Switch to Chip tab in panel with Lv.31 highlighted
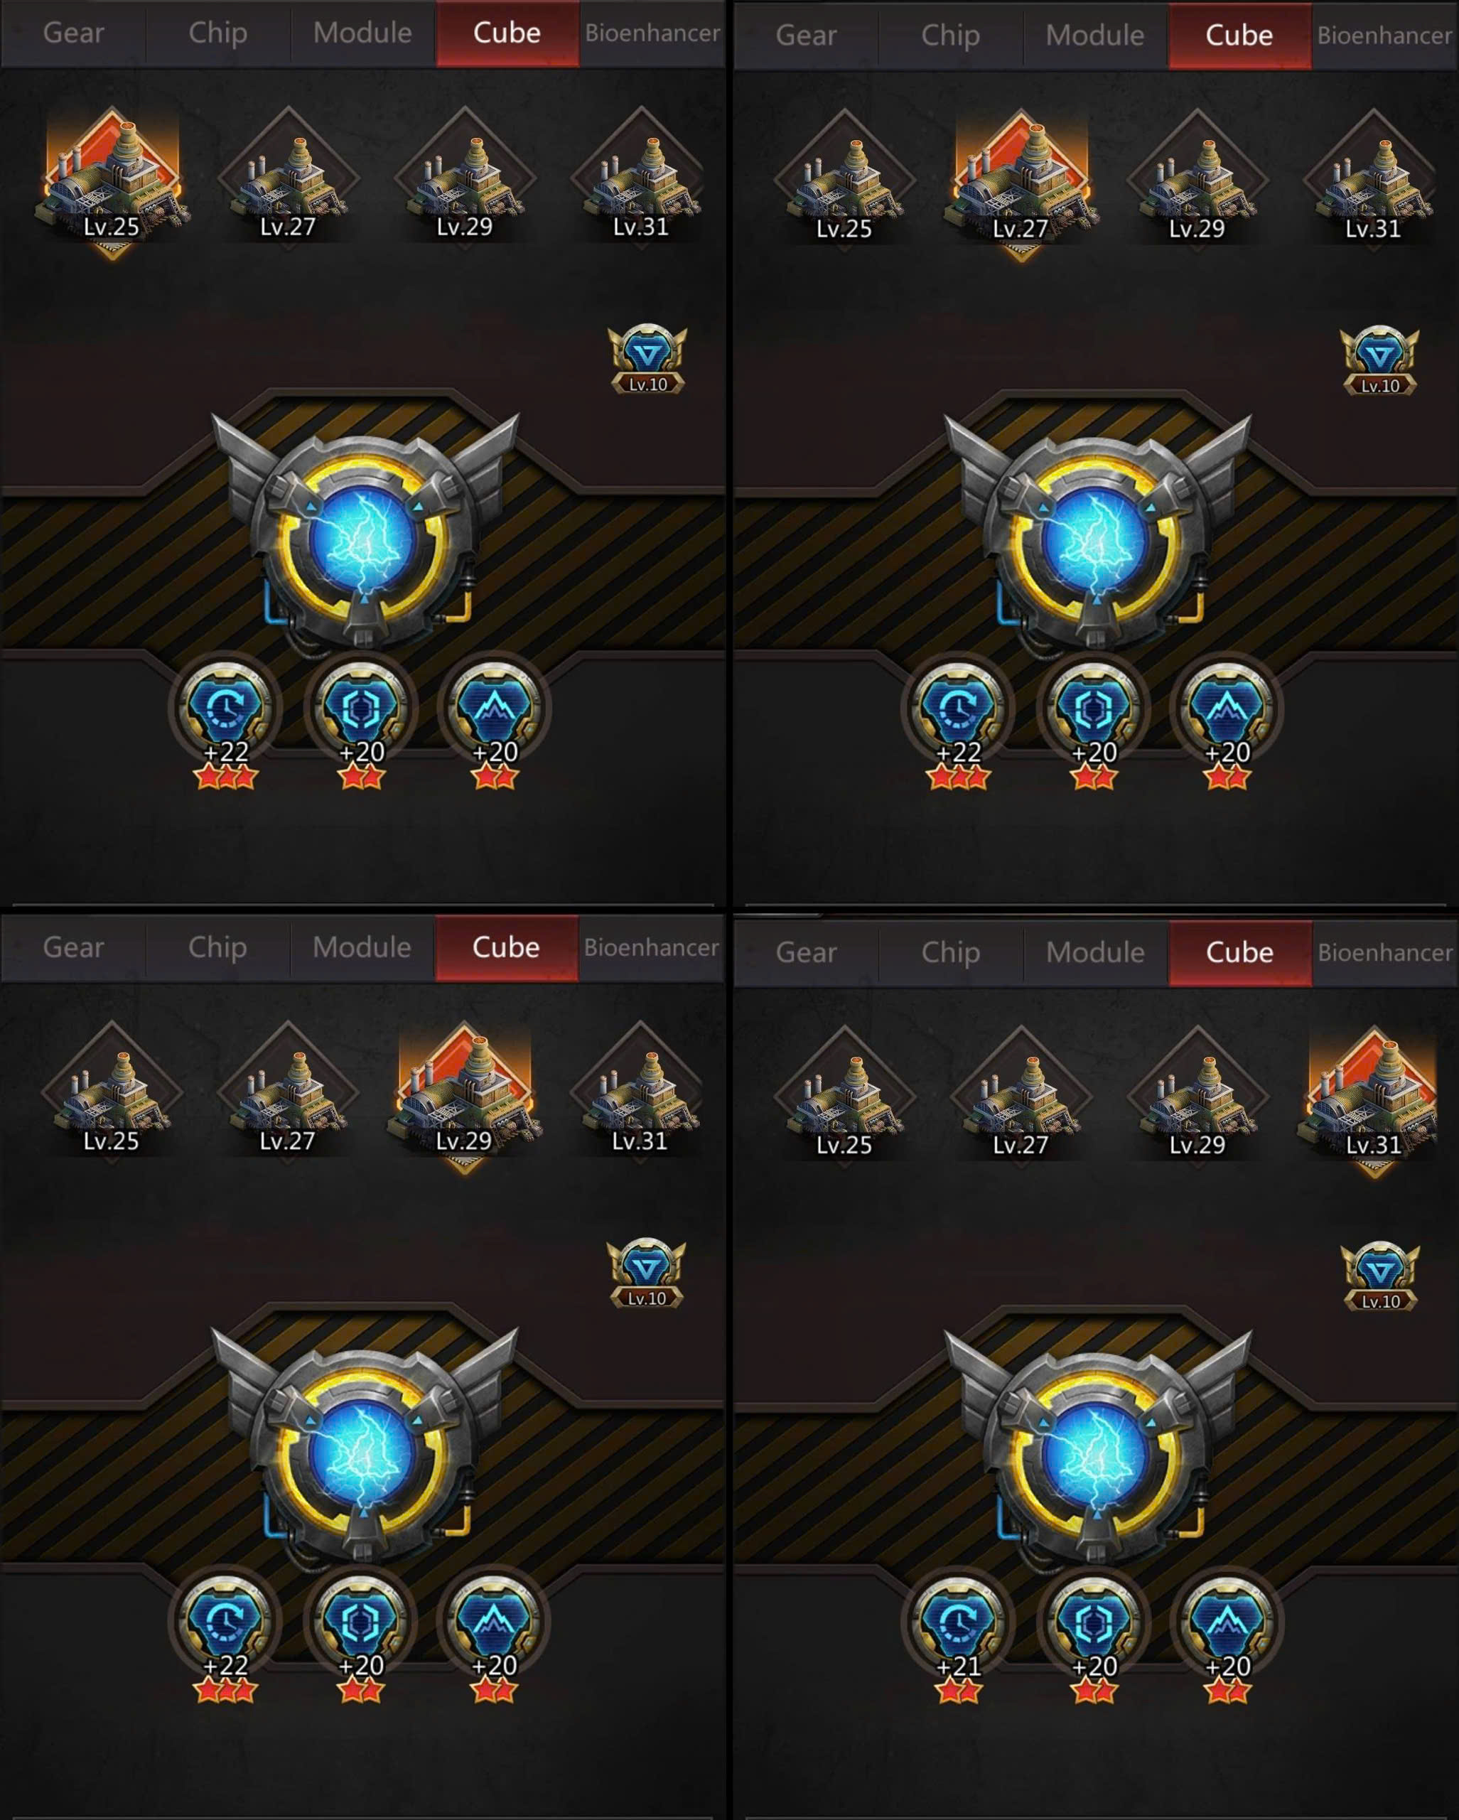The width and height of the screenshot is (1459, 1820). click(951, 952)
